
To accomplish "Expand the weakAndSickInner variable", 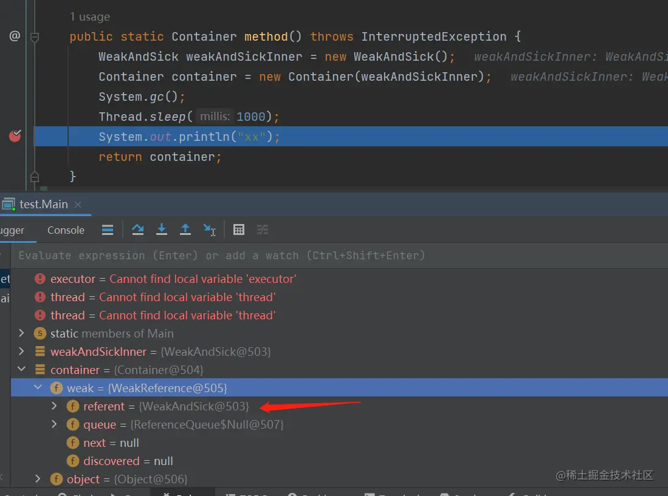I will [21, 352].
